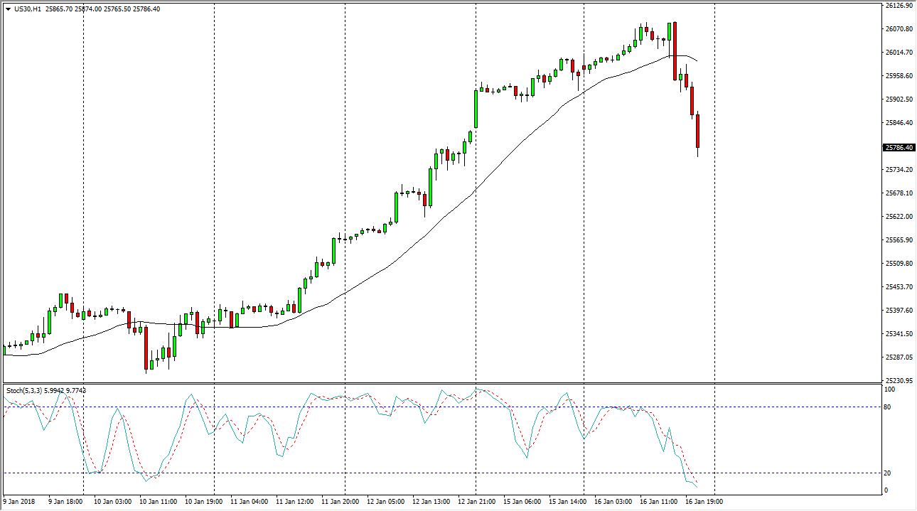Select the highlighted current price tag 25786.40
Screen dimensions: 917x511
pyautogui.click(x=899, y=148)
